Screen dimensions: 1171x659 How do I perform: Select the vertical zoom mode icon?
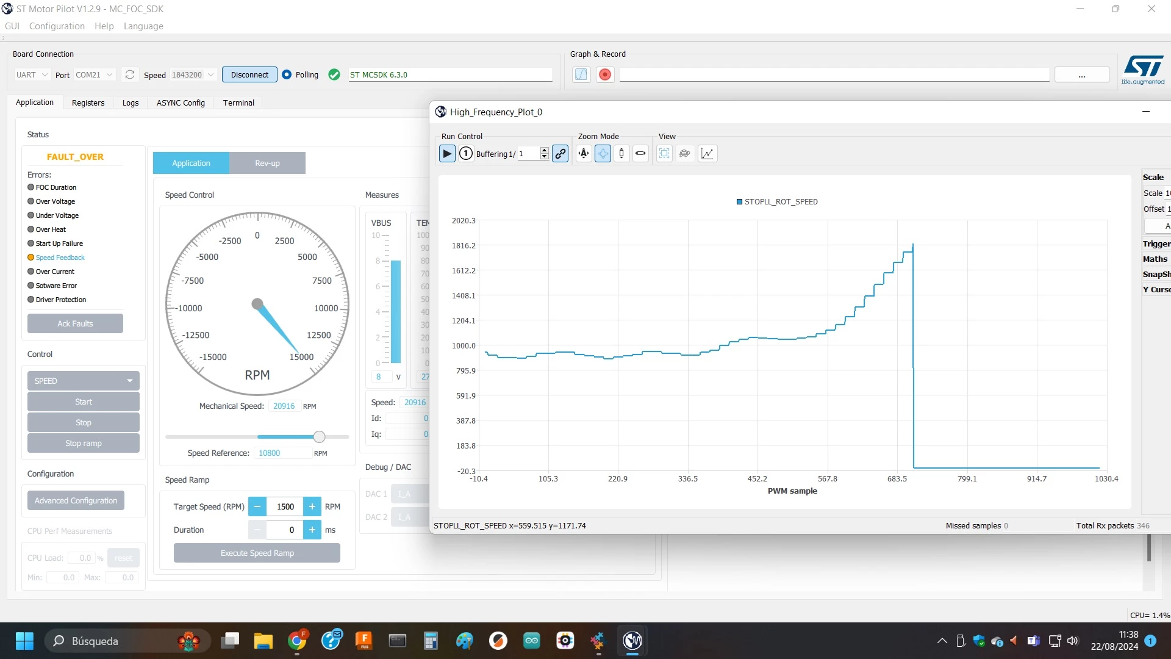(621, 154)
